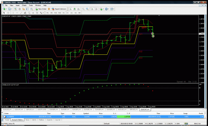Draw a vertical line tool

[13, 13]
